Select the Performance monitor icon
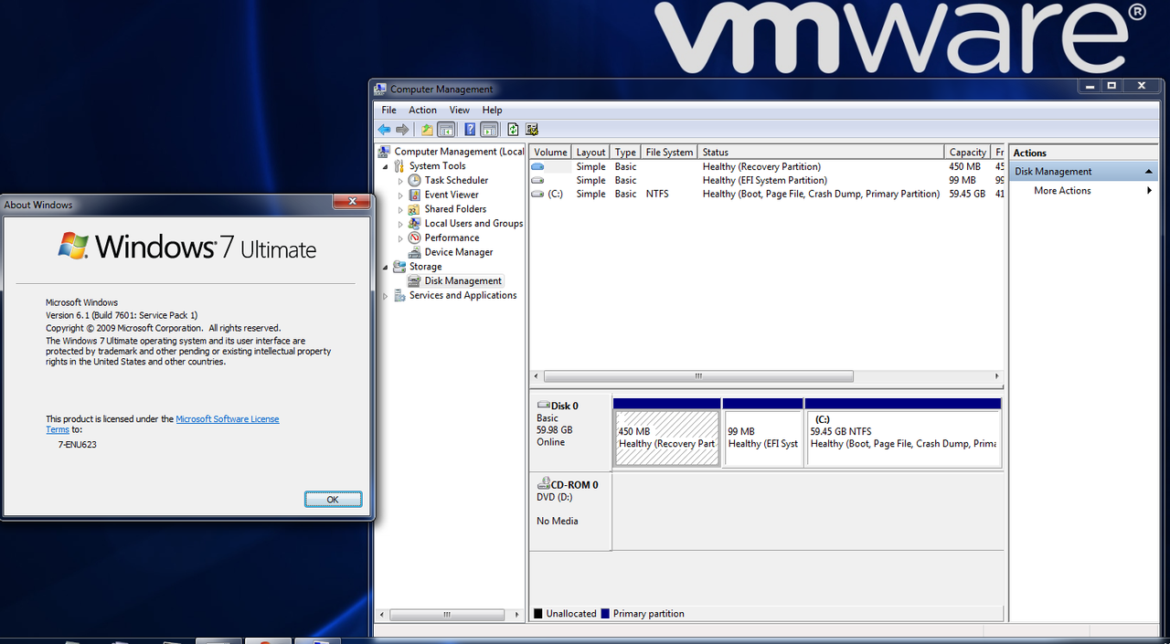Screen dimensions: 1170x644 coord(415,238)
